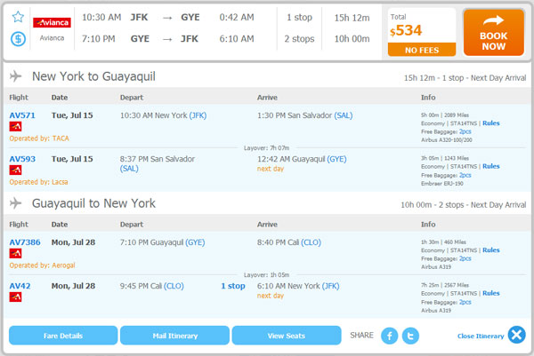534x356 pixels.
Task: Open Rules link for flight AV7386
Action: pyautogui.click(x=490, y=250)
